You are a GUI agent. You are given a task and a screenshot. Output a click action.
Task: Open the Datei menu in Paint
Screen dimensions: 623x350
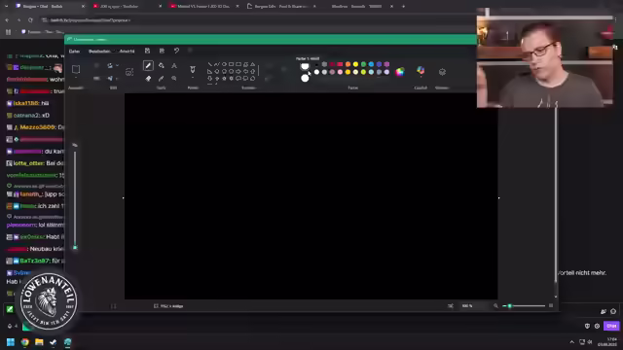[x=74, y=52]
